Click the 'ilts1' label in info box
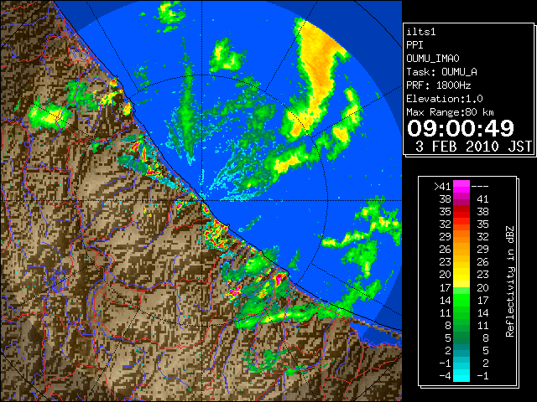The width and height of the screenshot is (537, 402). click(421, 32)
